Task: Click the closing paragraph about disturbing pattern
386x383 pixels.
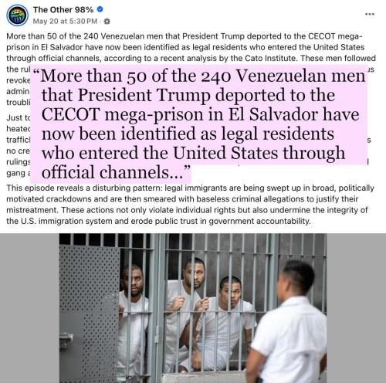Action: click(190, 205)
